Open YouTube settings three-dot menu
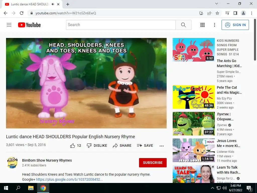The height and width of the screenshot is (193, 257). pyautogui.click(x=214, y=25)
